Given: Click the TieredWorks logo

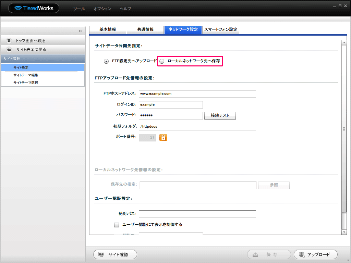Looking at the screenshot, I should coord(34,8).
